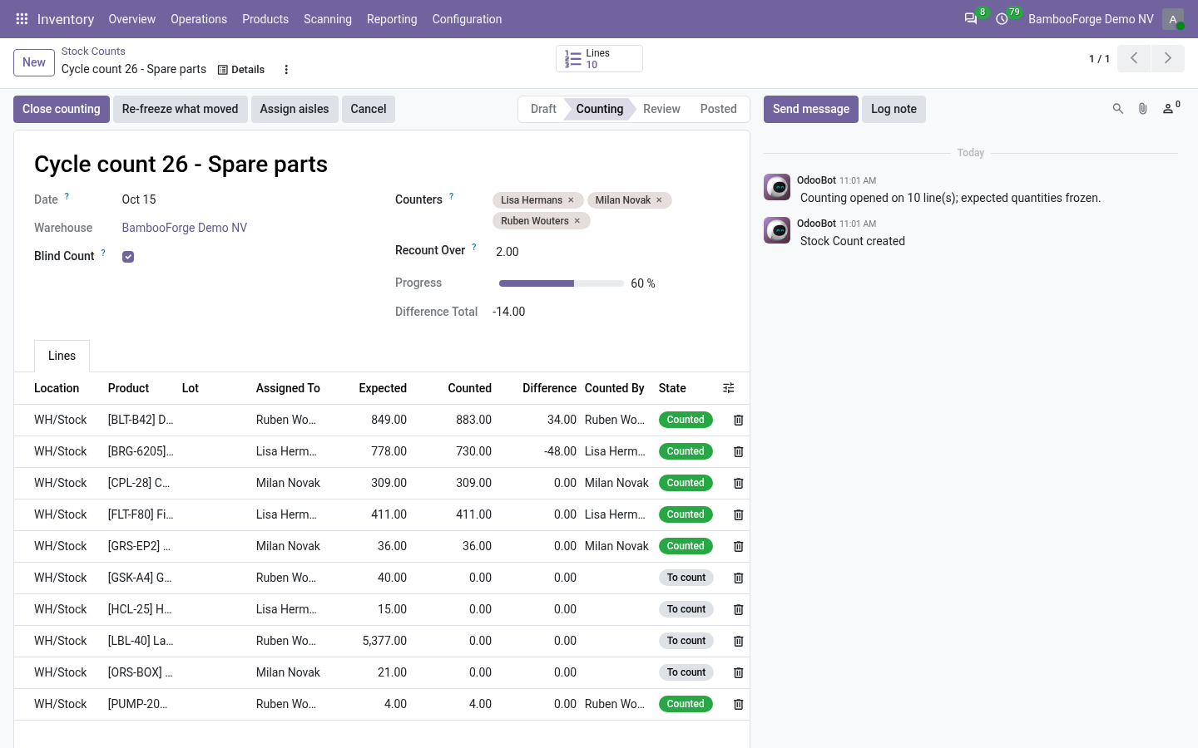Open the apps grid menu
1198x748 pixels.
pyautogui.click(x=22, y=19)
